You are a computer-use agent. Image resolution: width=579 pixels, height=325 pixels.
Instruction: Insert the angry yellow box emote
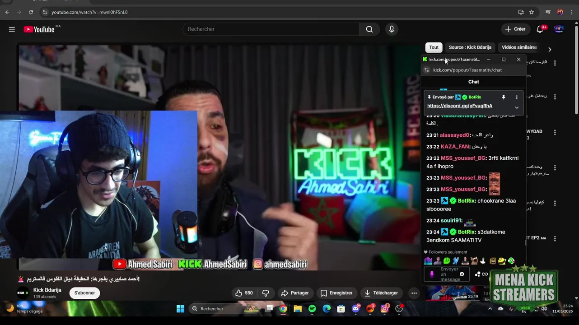[493, 261]
